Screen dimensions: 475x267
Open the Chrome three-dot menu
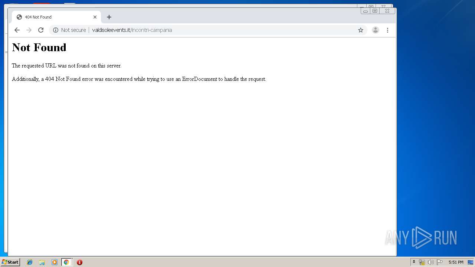coord(387,30)
